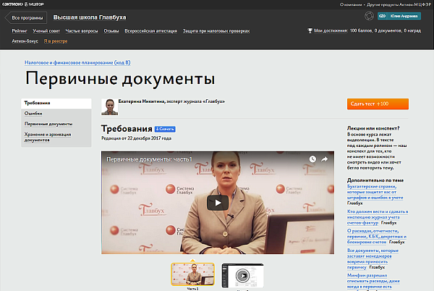
Task: Open the Я в реестре link
Action: (x=56, y=41)
